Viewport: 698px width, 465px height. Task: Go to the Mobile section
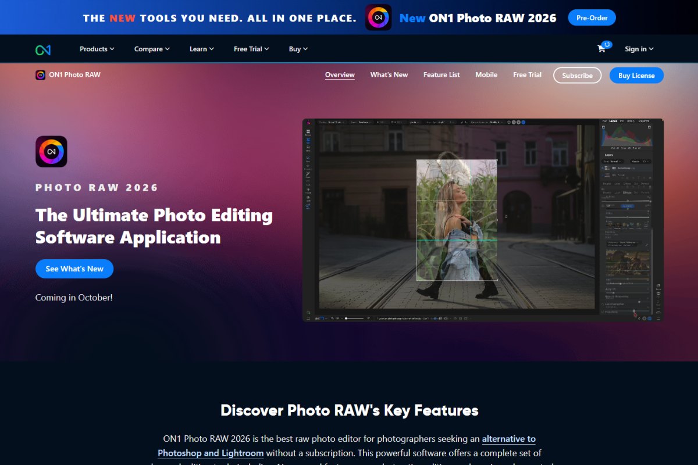pyautogui.click(x=486, y=74)
